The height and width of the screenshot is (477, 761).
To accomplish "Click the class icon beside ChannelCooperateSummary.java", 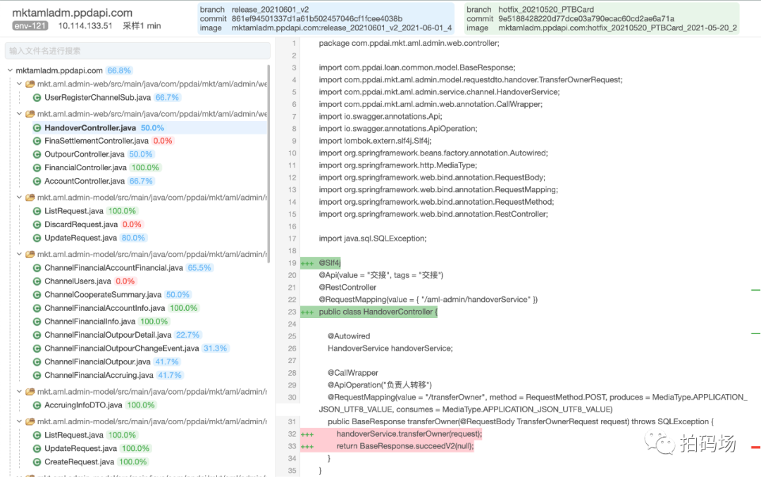I will (37, 295).
